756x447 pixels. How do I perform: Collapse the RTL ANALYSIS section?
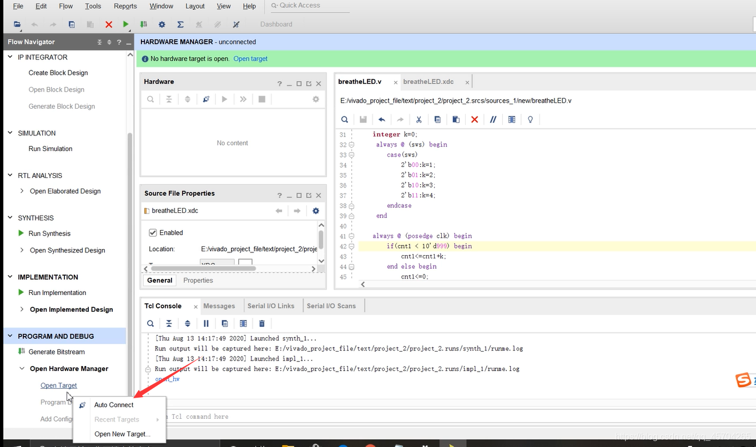tap(10, 175)
